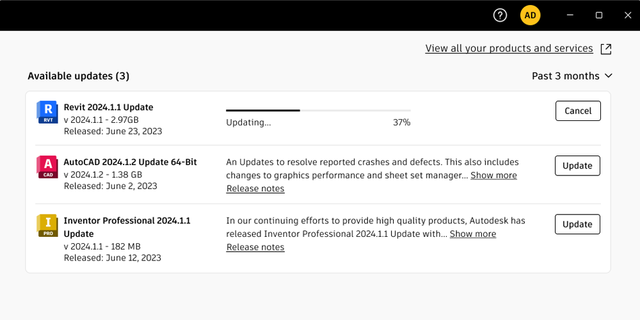The image size is (640, 320).
Task: Update AutoCAD 2024.1.2 64-Bit
Action: (x=577, y=166)
